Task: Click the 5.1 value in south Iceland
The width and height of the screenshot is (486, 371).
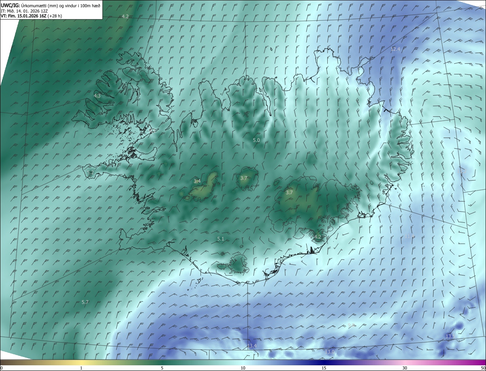Action: pos(221,239)
